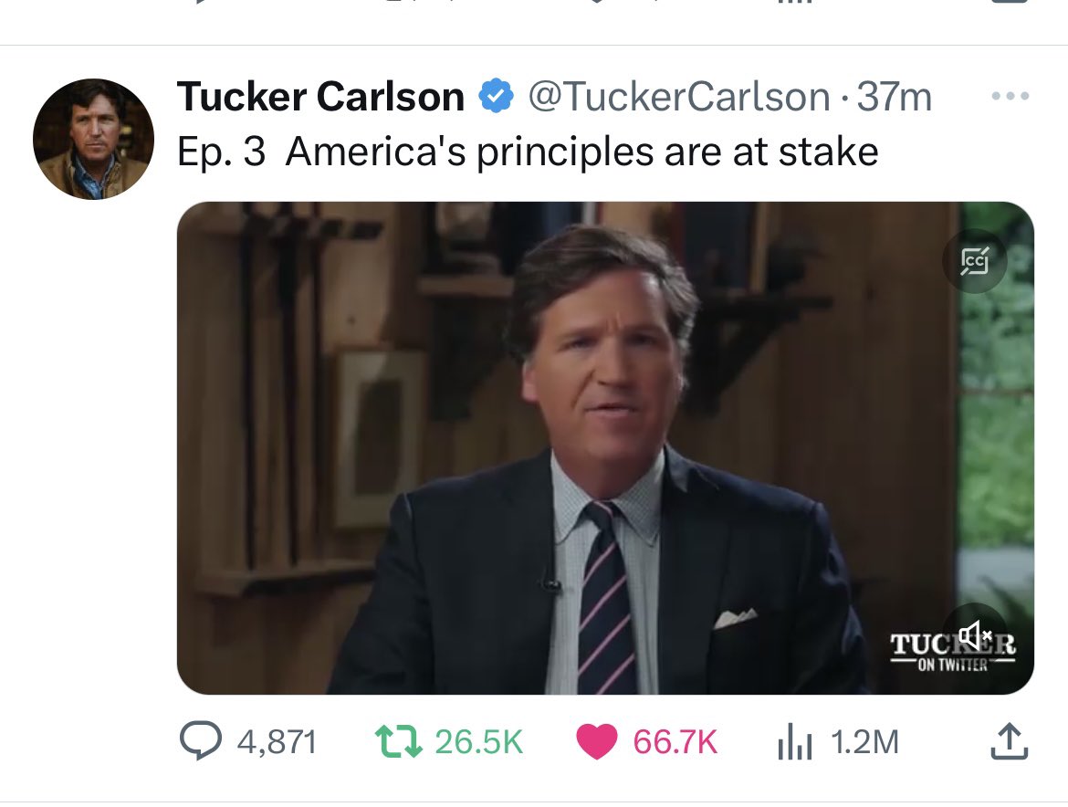Viewport: 1068px width, 807px height.
Task: Open Tucker Carlson's profile picture
Action: [92, 138]
